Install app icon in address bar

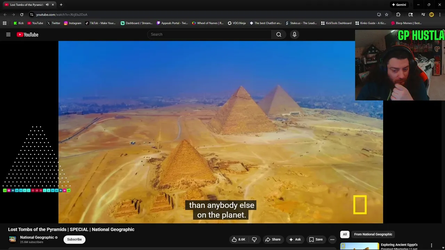tap(379, 15)
